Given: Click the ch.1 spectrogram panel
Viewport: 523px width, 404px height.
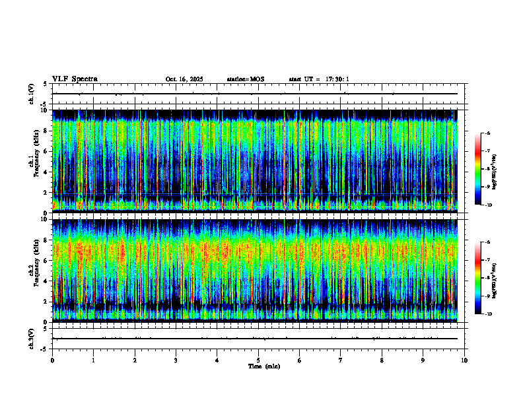Looking at the screenshot, I should [254, 161].
